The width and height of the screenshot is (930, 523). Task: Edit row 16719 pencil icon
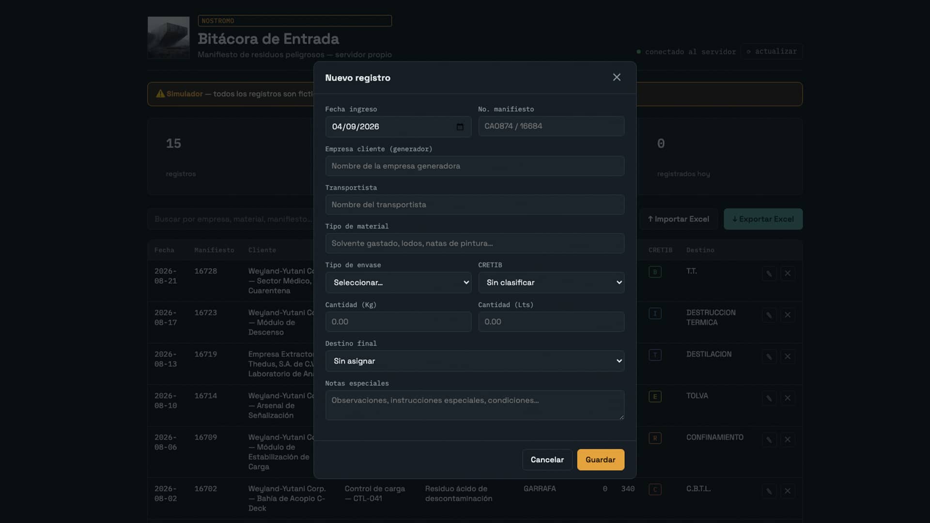point(769,357)
